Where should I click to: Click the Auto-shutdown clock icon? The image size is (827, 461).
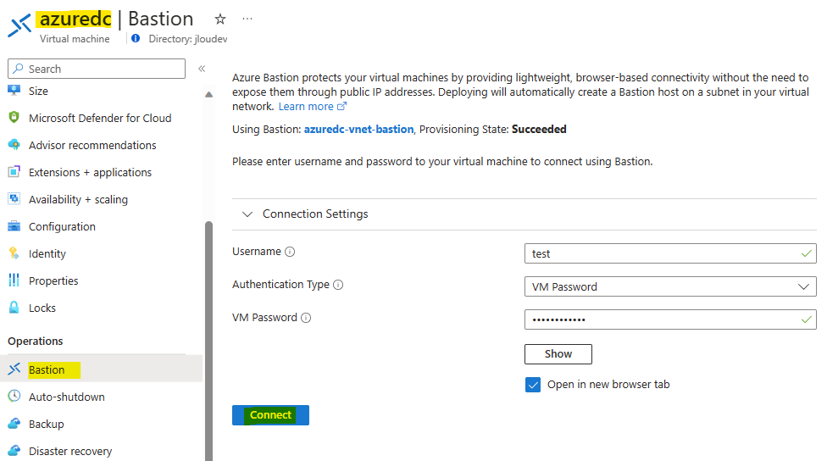click(14, 396)
